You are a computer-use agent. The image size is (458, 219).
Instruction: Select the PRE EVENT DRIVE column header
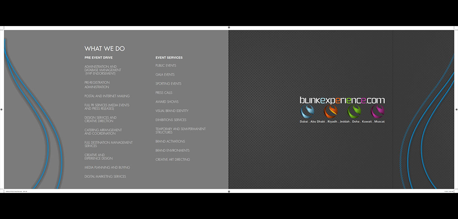(x=98, y=58)
